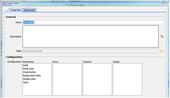Select the Value dimension
The width and height of the screenshot is (170, 98).
(26, 82)
